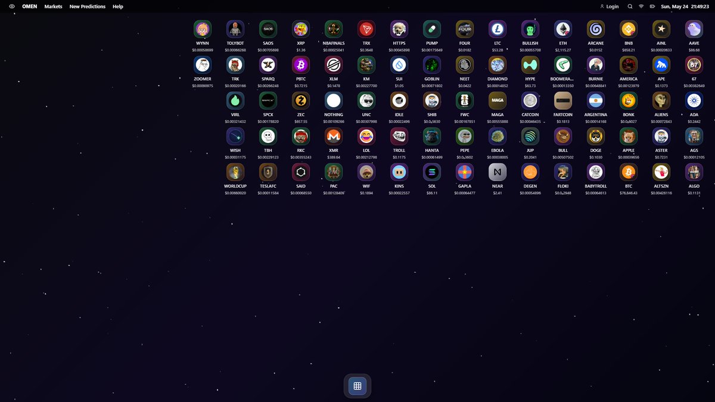The width and height of the screenshot is (715, 402).
Task: Open the ETH market icon
Action: 563,29
